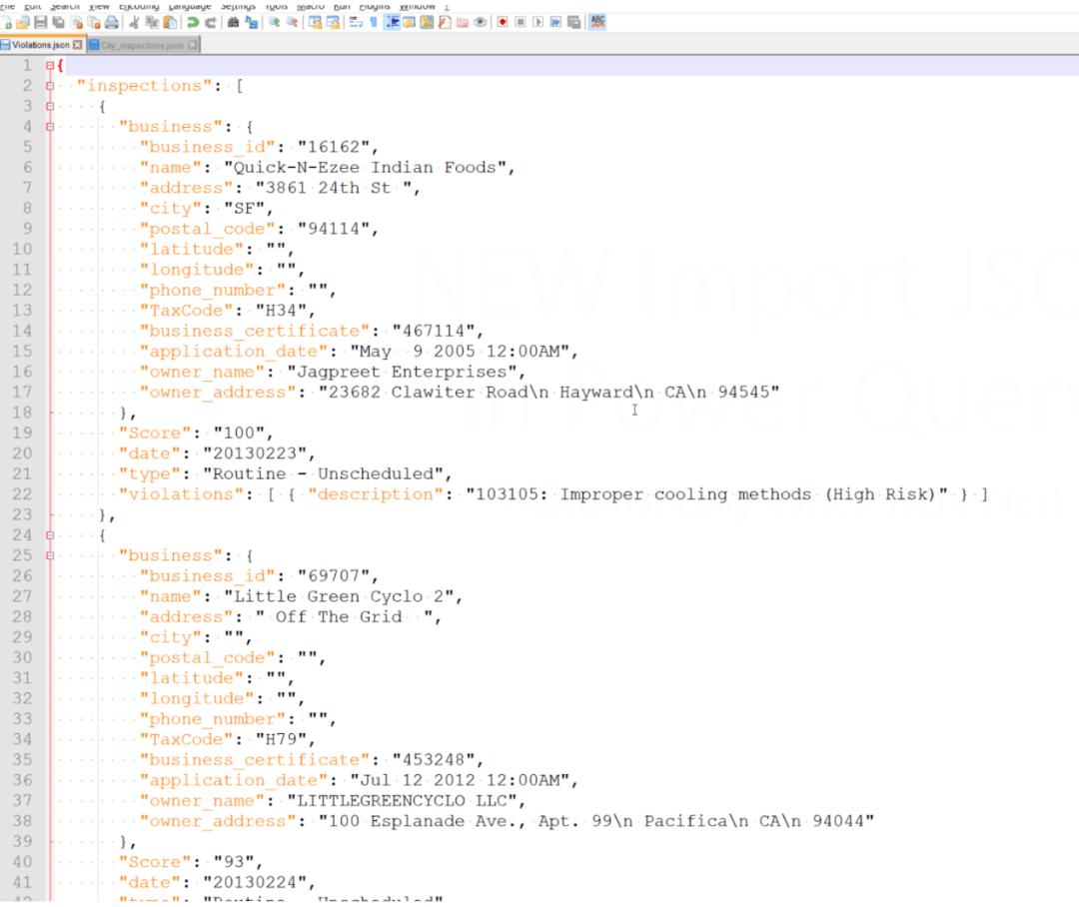Toggle Word wrap in the toolbar

tap(357, 22)
